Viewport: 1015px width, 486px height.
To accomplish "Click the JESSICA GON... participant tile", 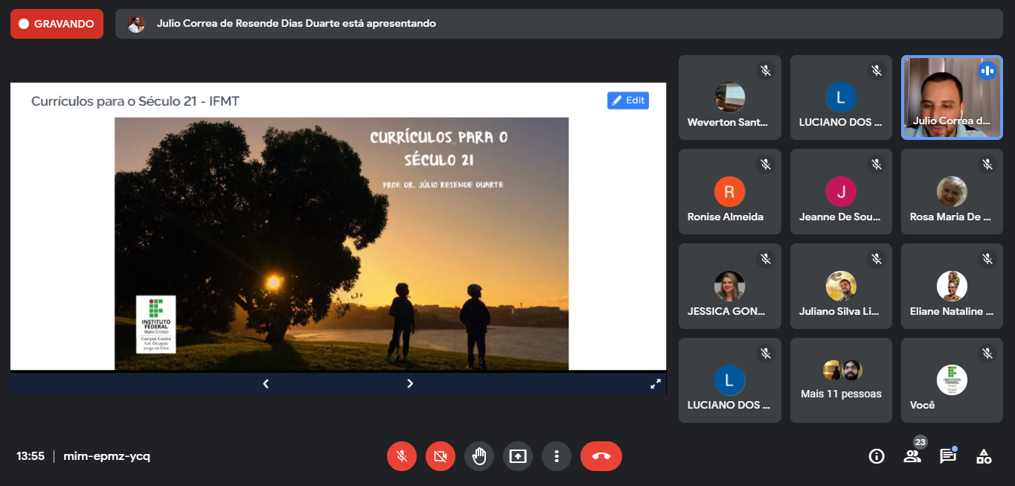I will click(729, 287).
